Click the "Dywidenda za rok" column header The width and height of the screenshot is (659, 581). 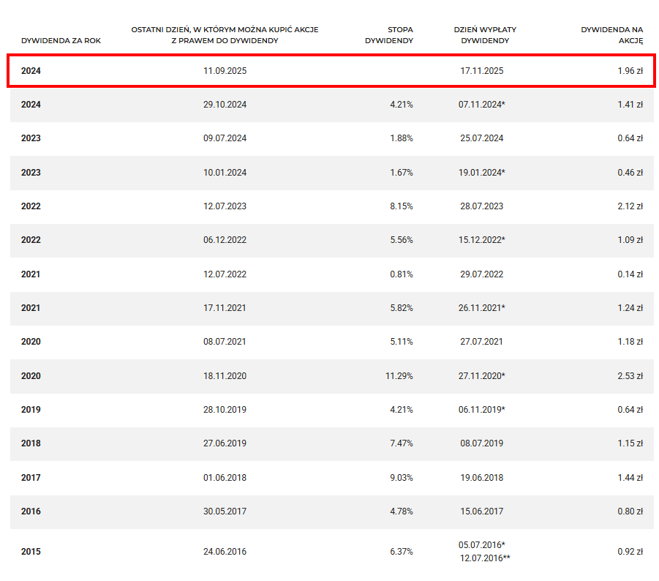(61, 40)
